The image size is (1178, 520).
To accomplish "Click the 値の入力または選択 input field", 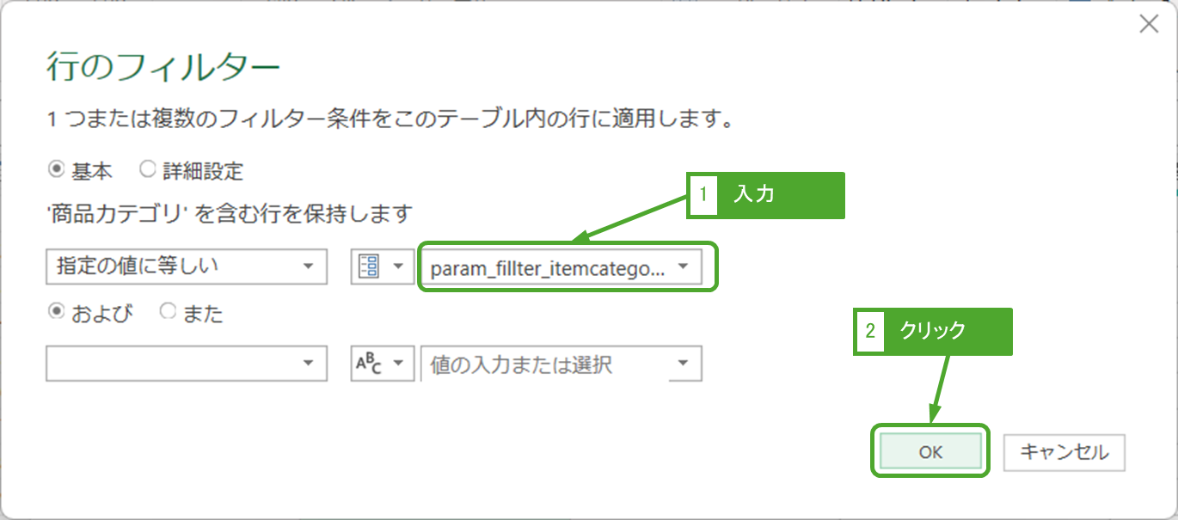I will click(546, 364).
